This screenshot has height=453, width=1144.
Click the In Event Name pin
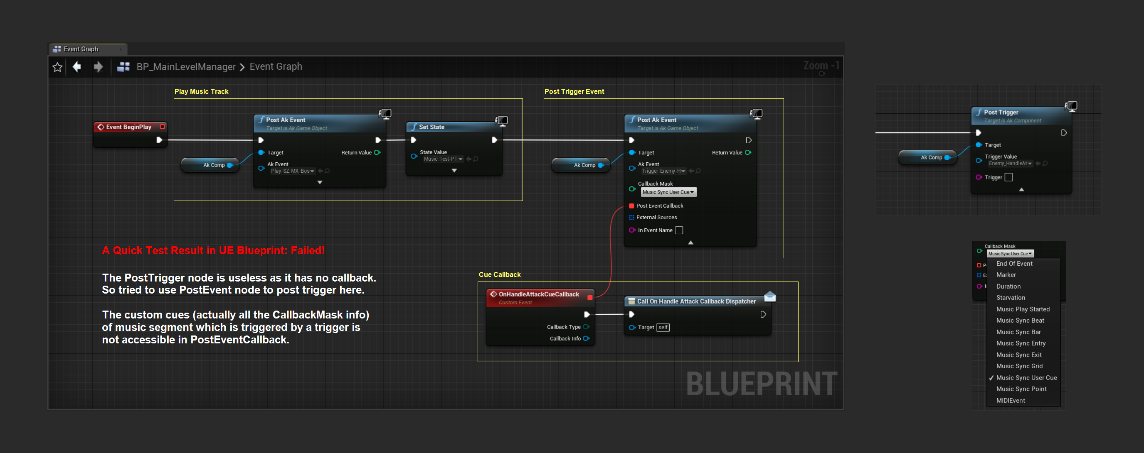pos(632,230)
